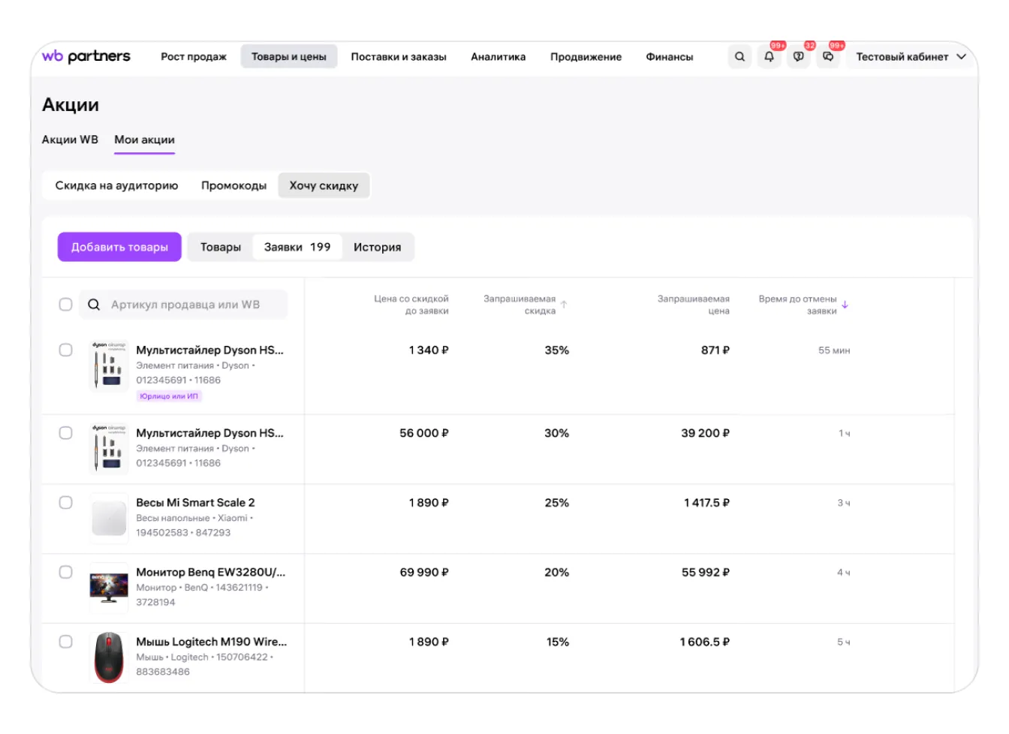Click the 55 мин time value

pos(834,350)
